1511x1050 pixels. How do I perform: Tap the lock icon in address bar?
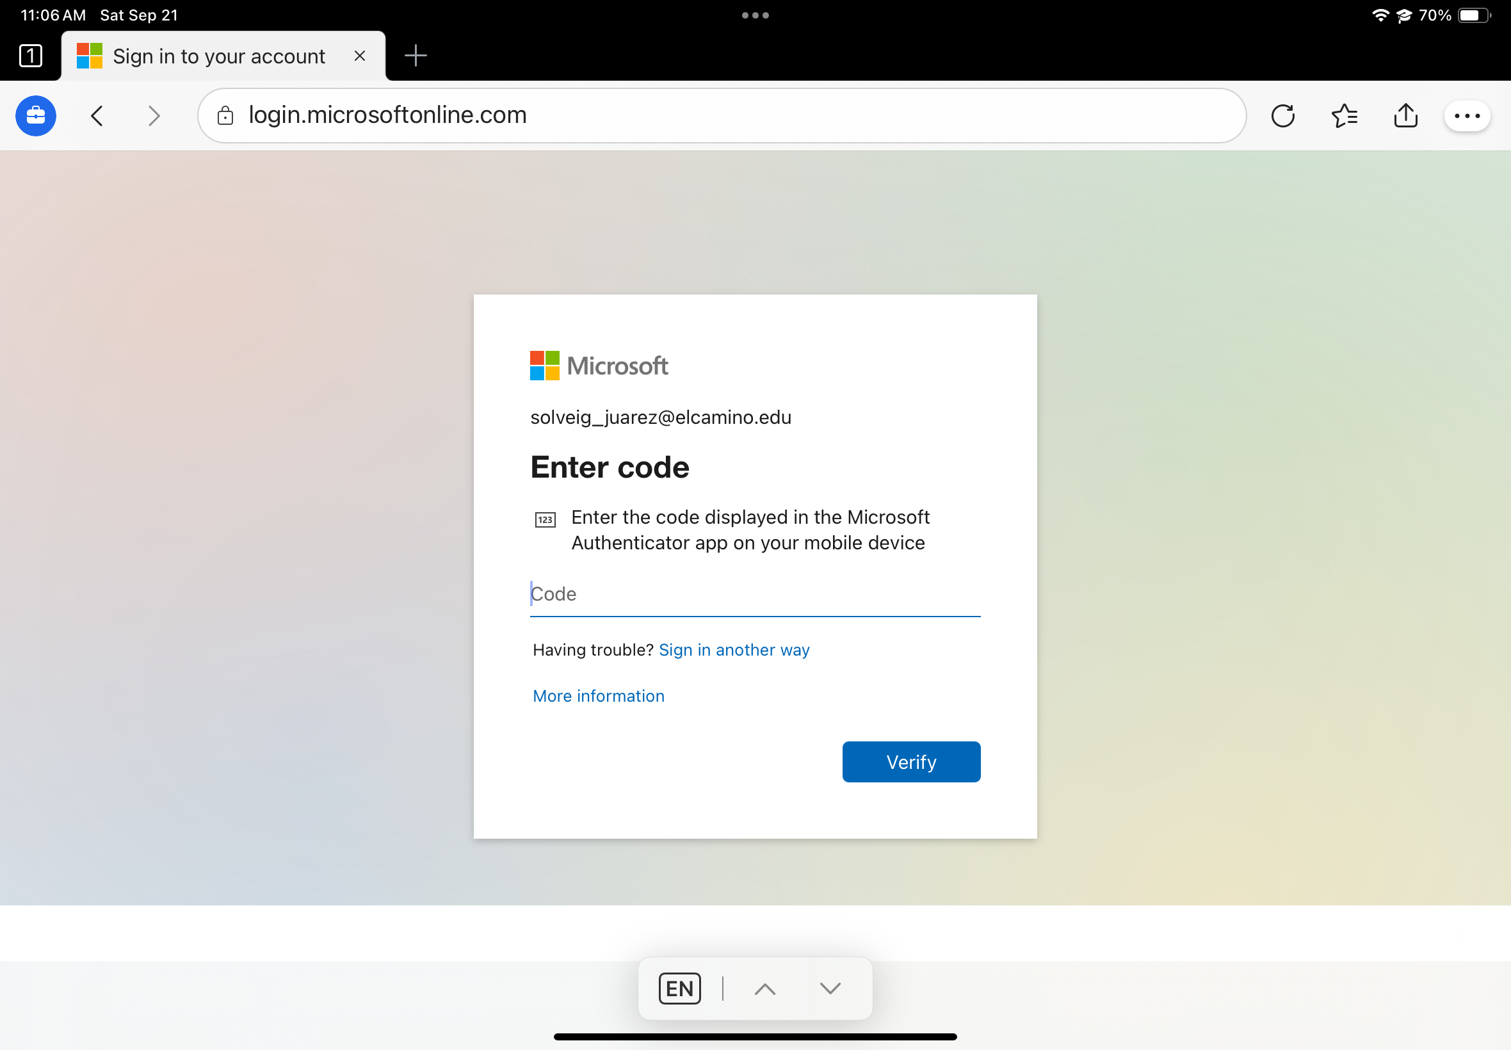(x=225, y=116)
